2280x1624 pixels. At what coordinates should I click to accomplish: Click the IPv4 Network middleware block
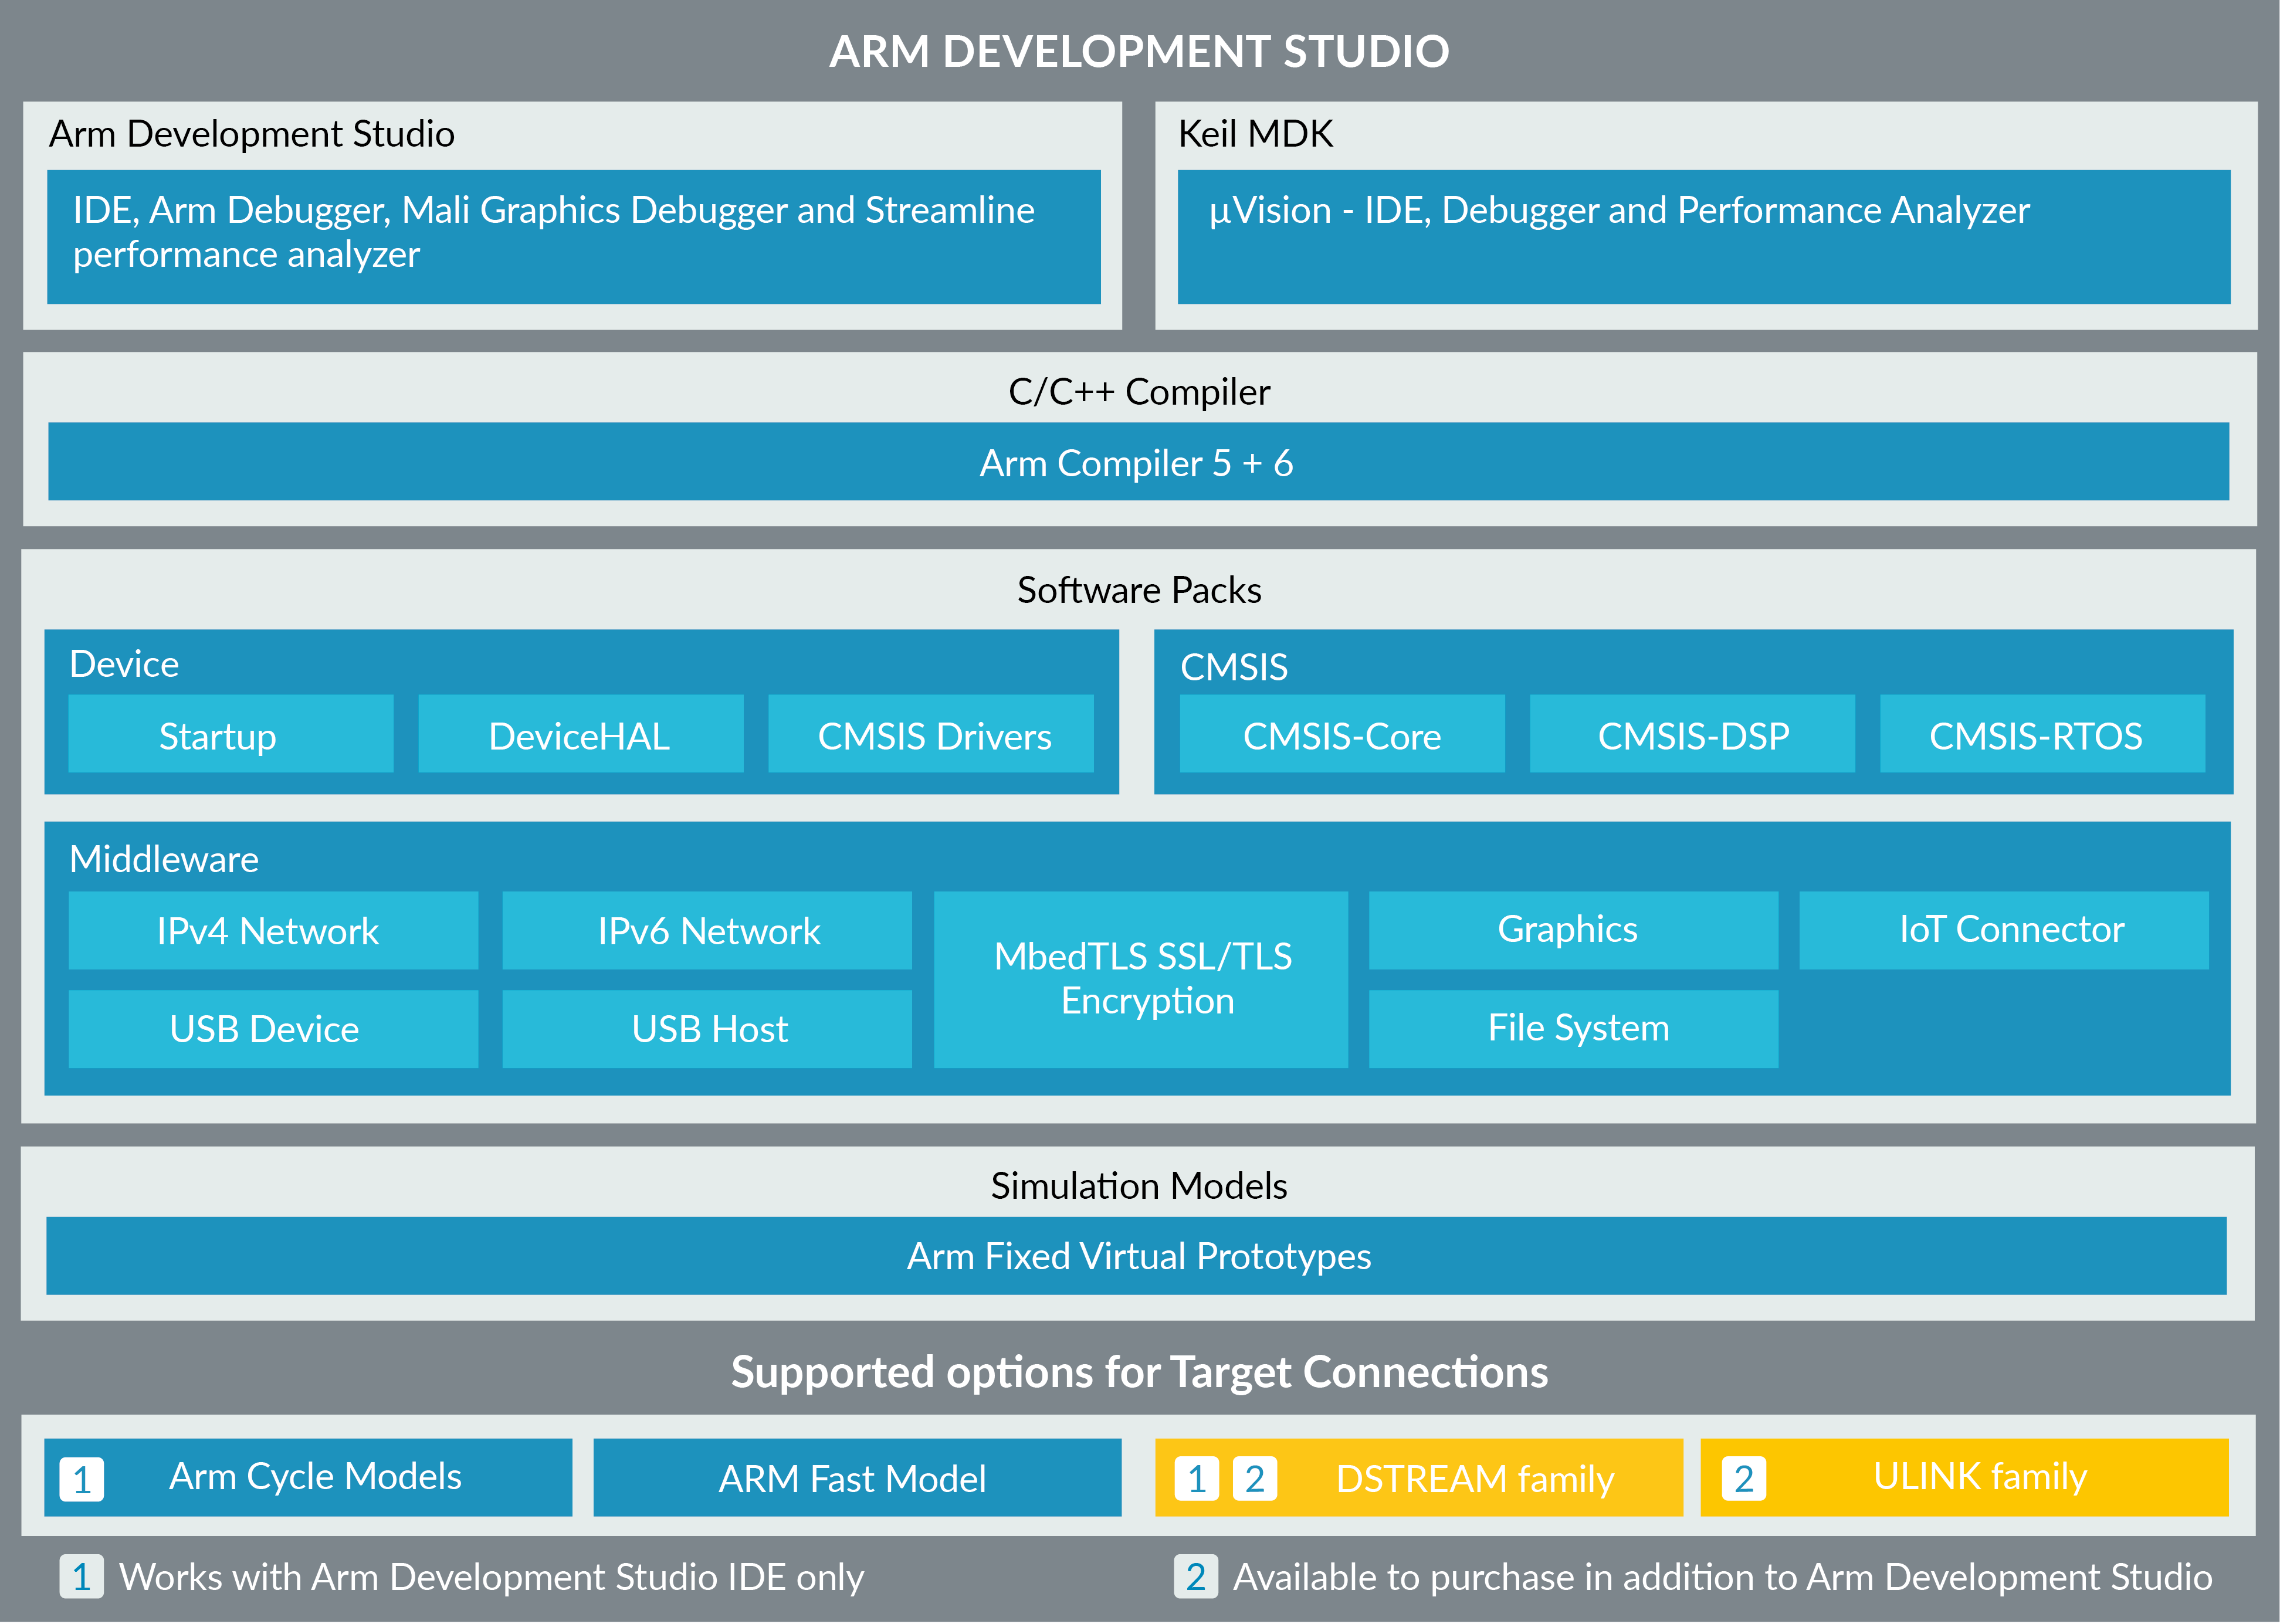pos(273,930)
